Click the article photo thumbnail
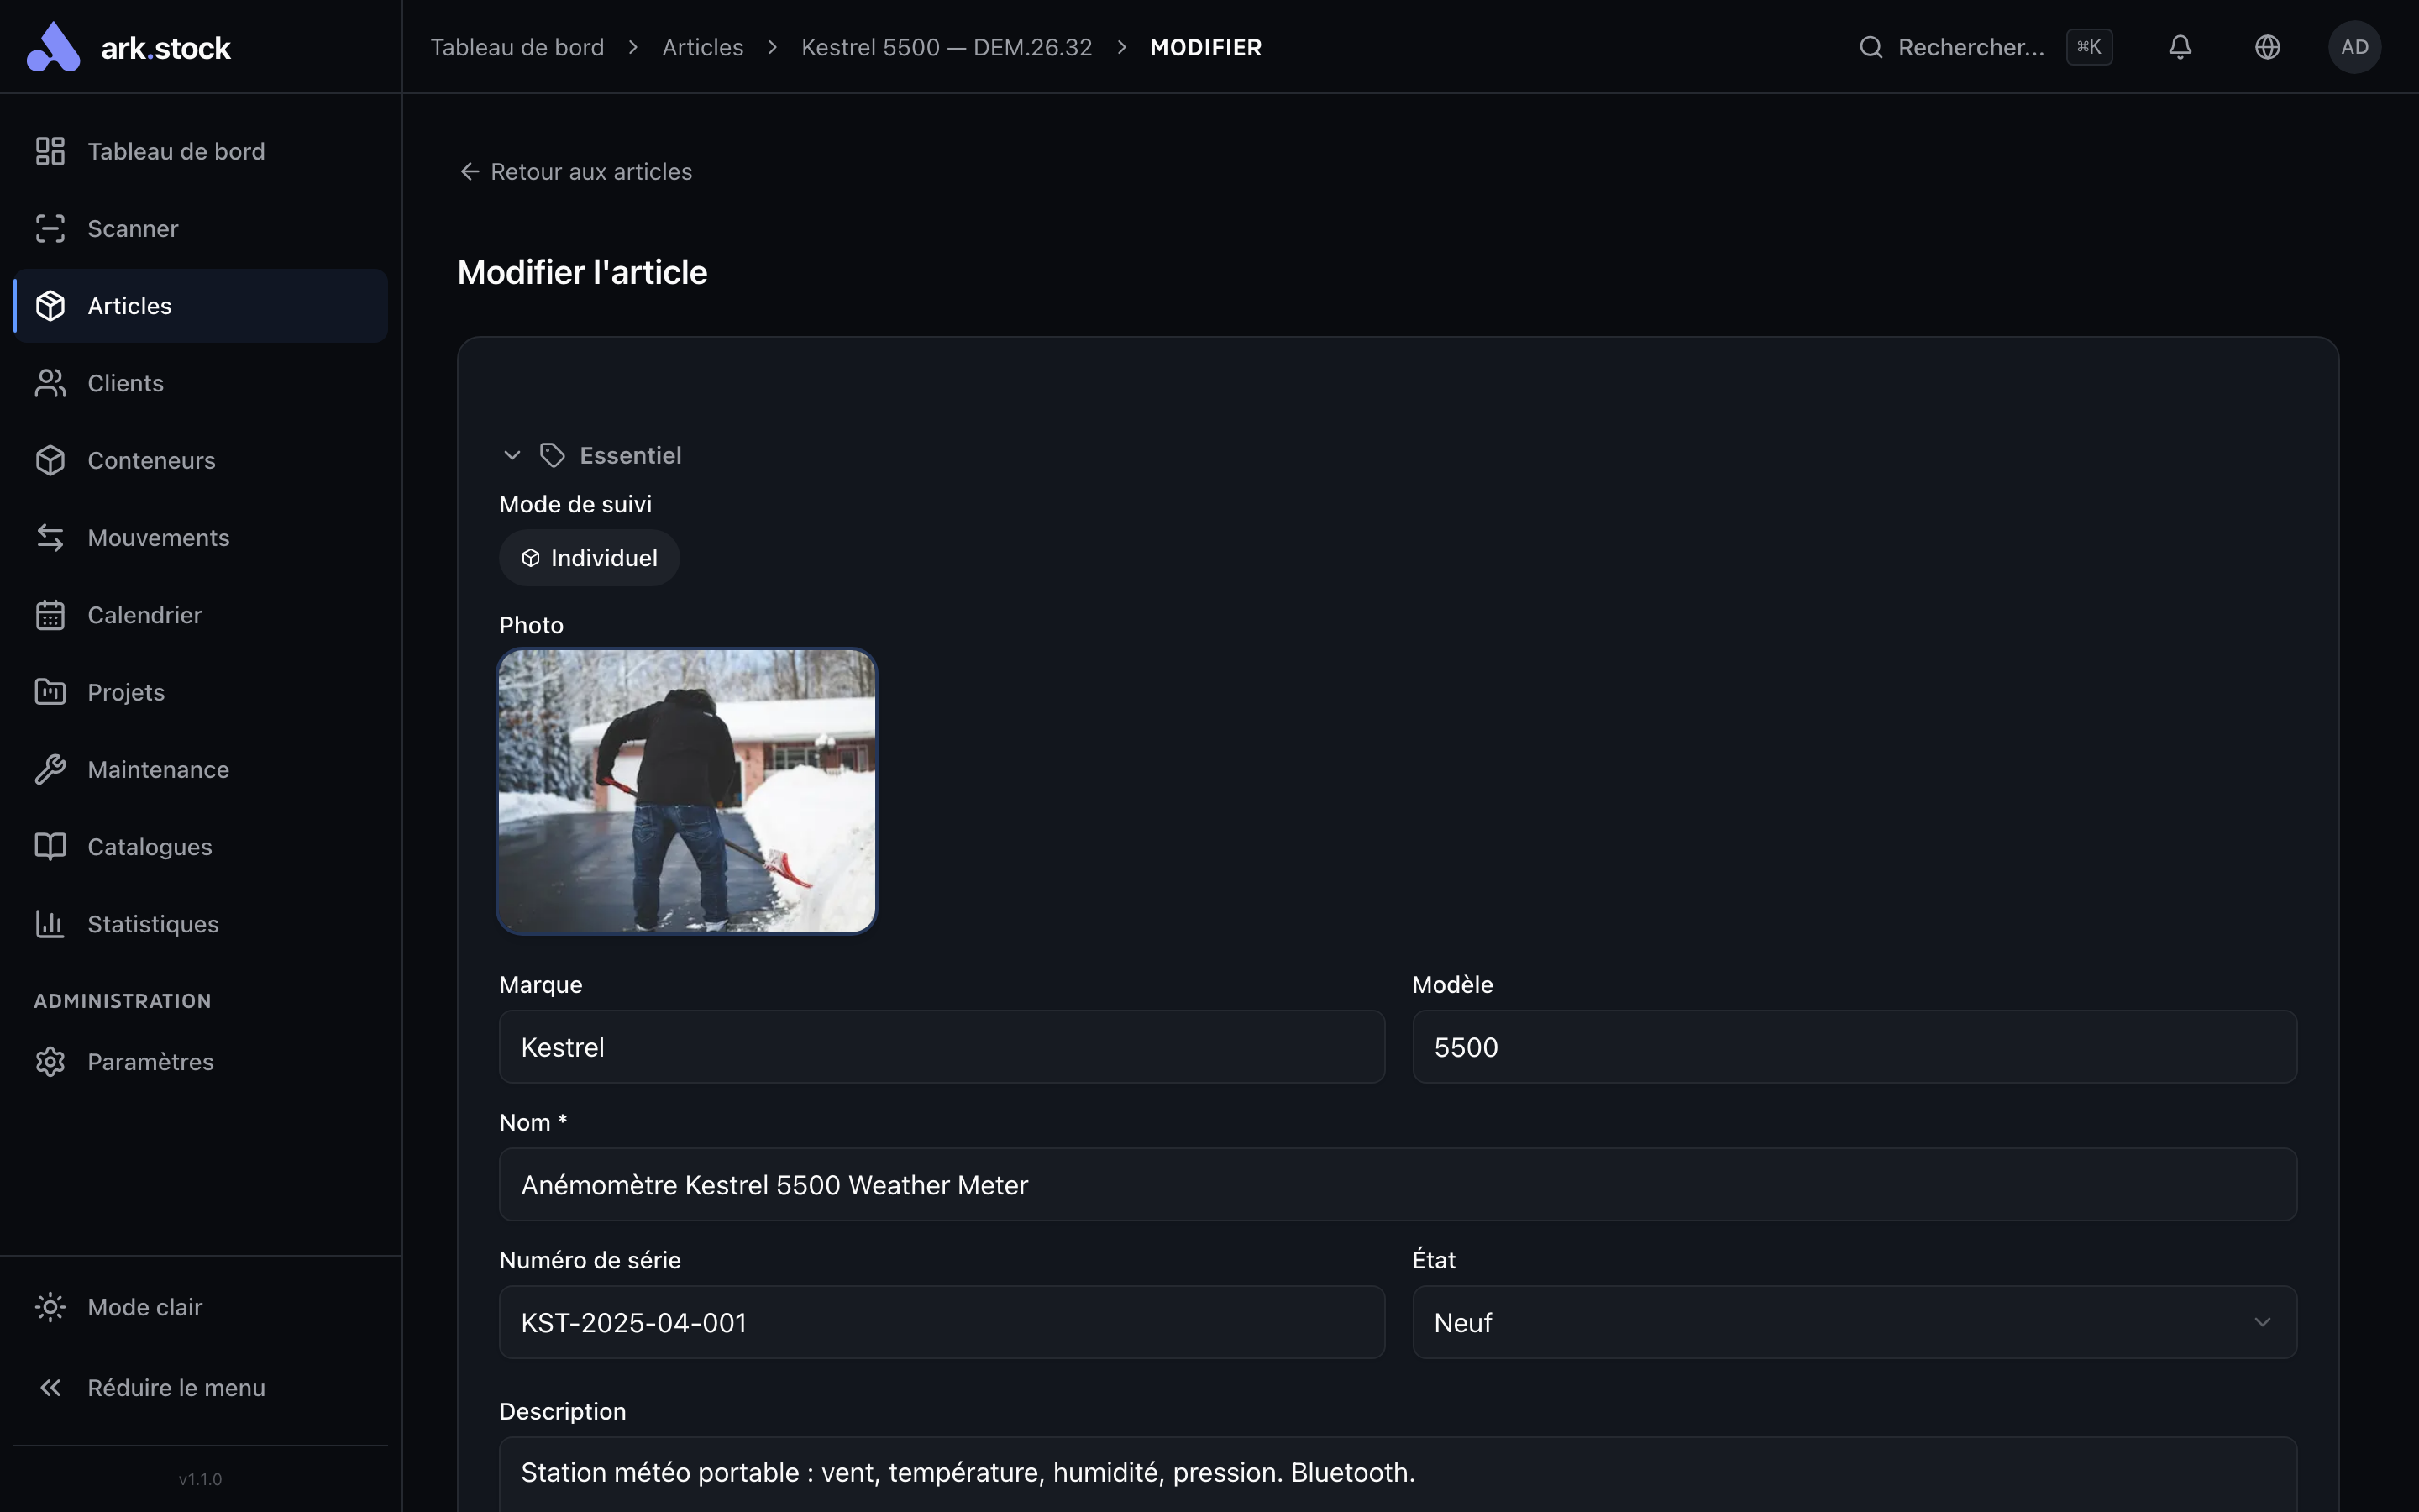 tap(687, 791)
